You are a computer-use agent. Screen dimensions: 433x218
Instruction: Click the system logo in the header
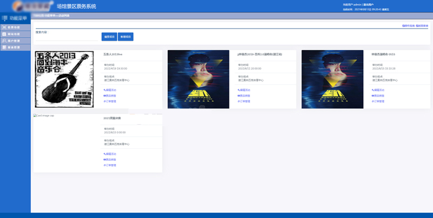coord(33,6)
